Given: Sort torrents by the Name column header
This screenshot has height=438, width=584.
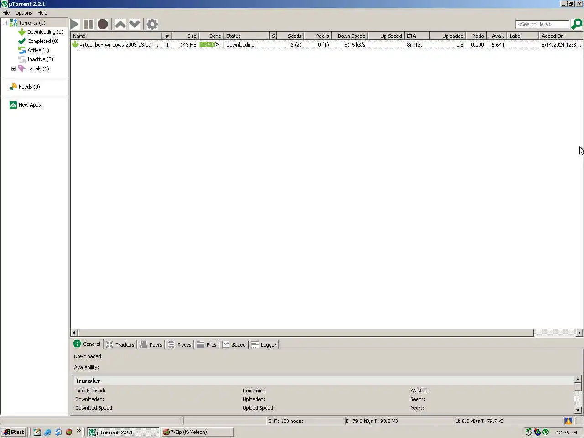Looking at the screenshot, I should coord(116,36).
